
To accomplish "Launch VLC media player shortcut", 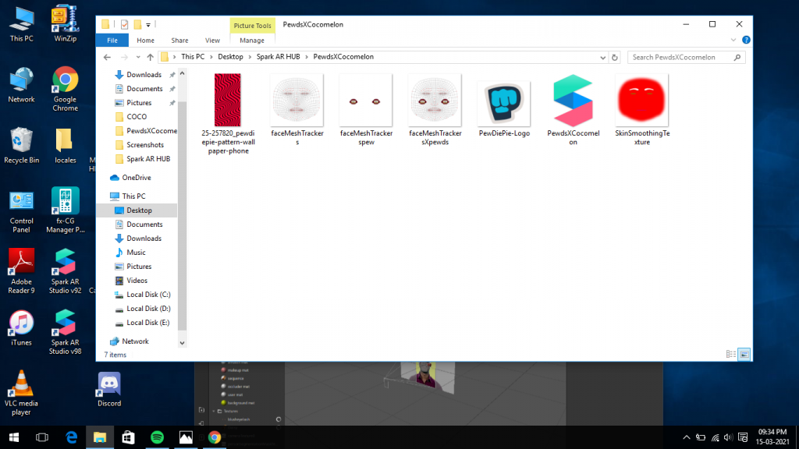I will point(21,393).
